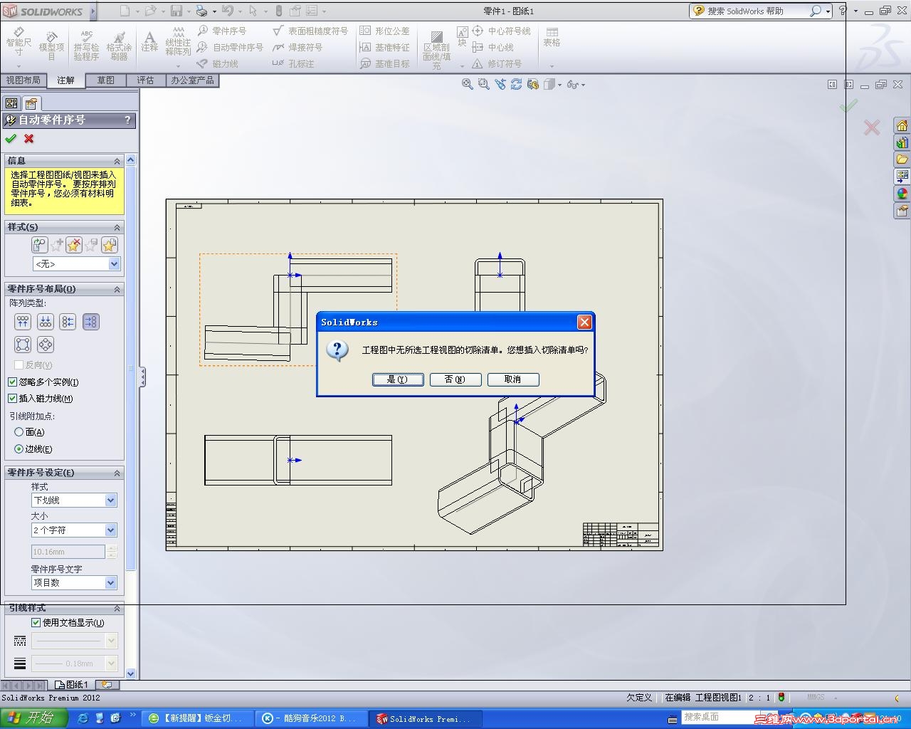This screenshot has width=911, height=729.
Task: Click the 表面粗糙度符号 tool
Action: pos(310,31)
